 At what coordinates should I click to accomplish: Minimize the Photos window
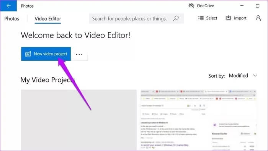(x=242, y=6)
